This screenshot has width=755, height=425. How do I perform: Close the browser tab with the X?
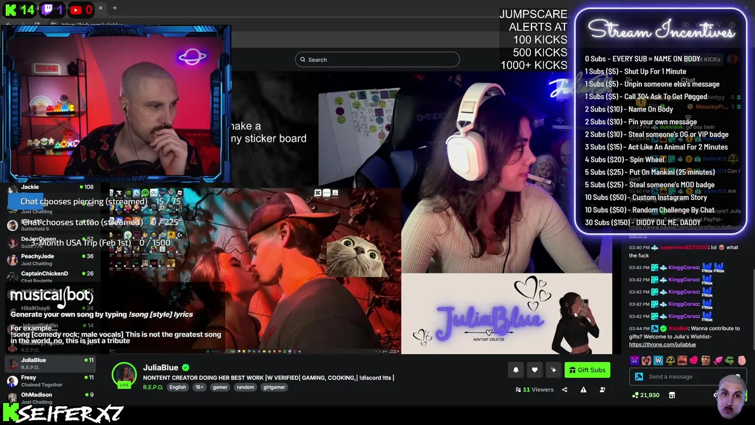pyautogui.click(x=100, y=8)
